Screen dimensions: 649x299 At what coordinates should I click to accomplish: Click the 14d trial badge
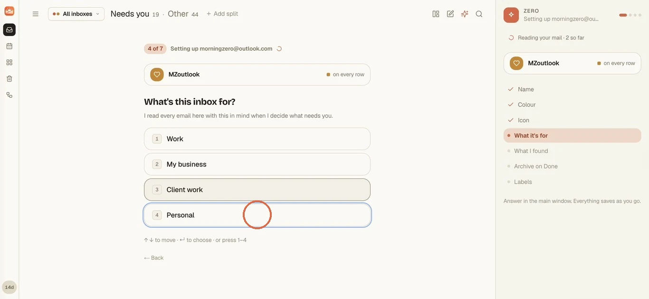[10, 287]
